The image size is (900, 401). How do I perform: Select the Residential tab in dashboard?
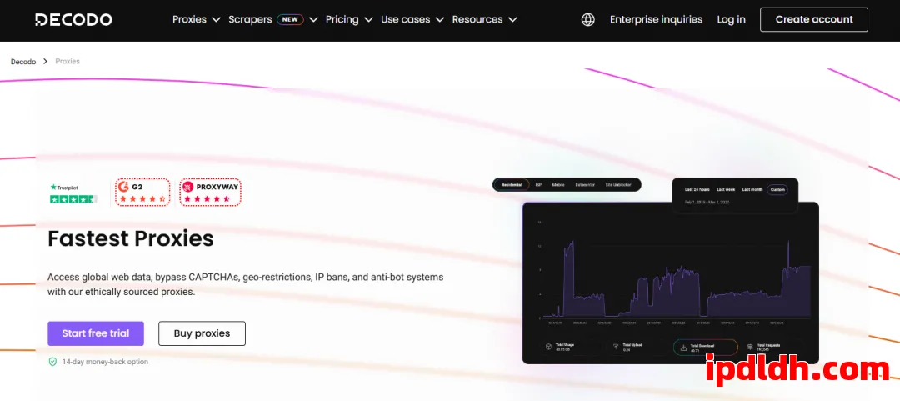pyautogui.click(x=512, y=185)
